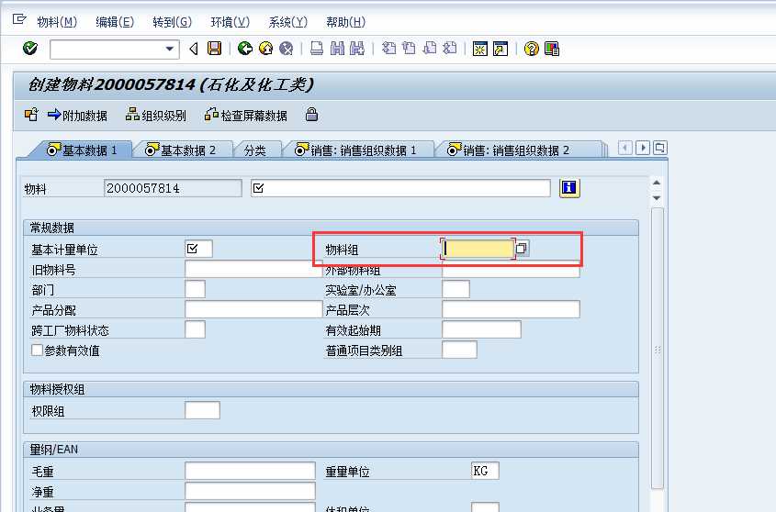Click the 毛重 input field
The height and width of the screenshot is (512, 776).
pyautogui.click(x=250, y=471)
